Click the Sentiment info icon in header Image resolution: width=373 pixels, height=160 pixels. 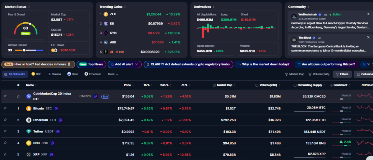point(331,85)
